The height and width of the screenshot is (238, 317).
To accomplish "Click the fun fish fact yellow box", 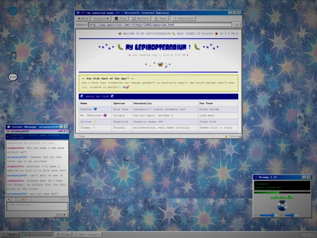I will pyautogui.click(x=158, y=83).
